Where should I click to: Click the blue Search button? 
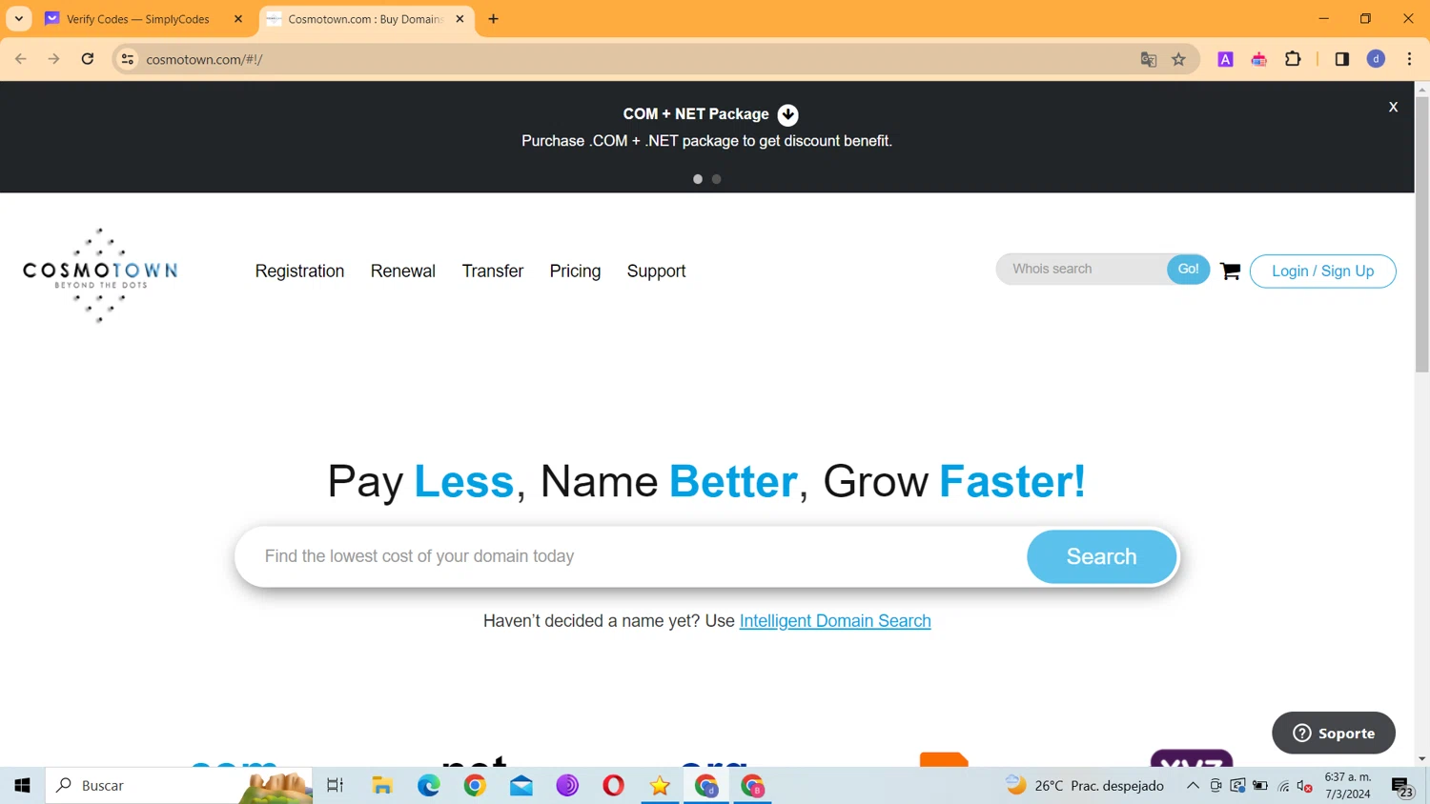tap(1101, 556)
